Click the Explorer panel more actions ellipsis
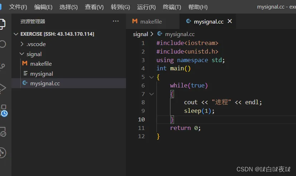This screenshot has width=296, height=176. pos(116,21)
